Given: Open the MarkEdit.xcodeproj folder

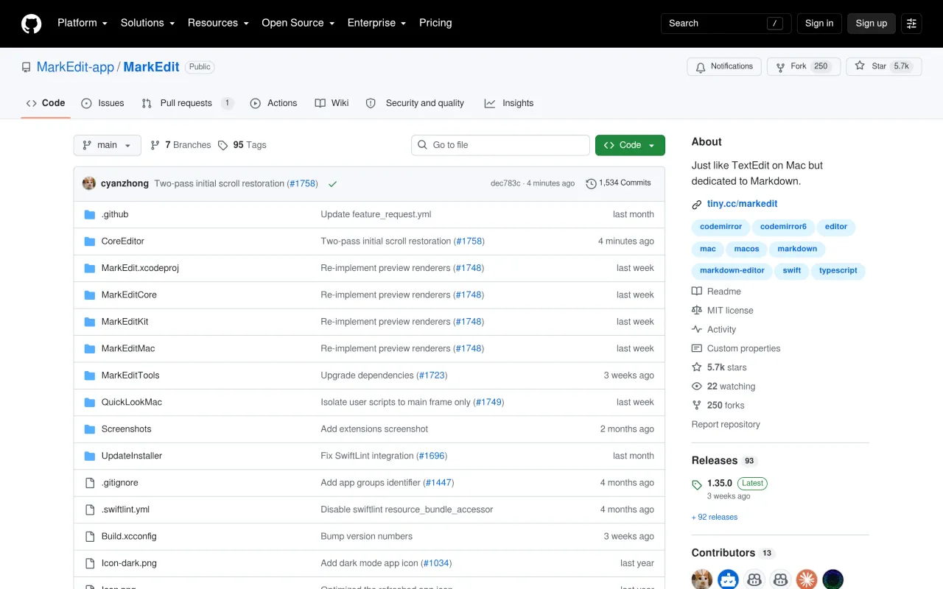Looking at the screenshot, I should tap(140, 268).
